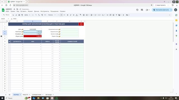
Task: Add a new sheet with plus button
Action: click(6, 95)
